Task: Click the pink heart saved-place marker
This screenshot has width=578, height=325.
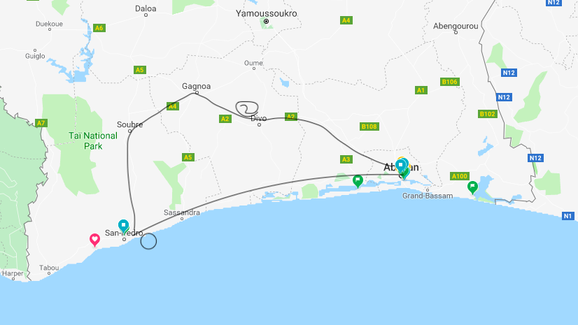Action: (x=94, y=240)
